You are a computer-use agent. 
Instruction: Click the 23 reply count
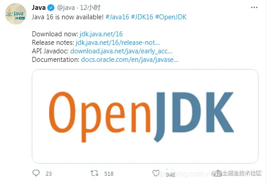[x=49, y=173]
